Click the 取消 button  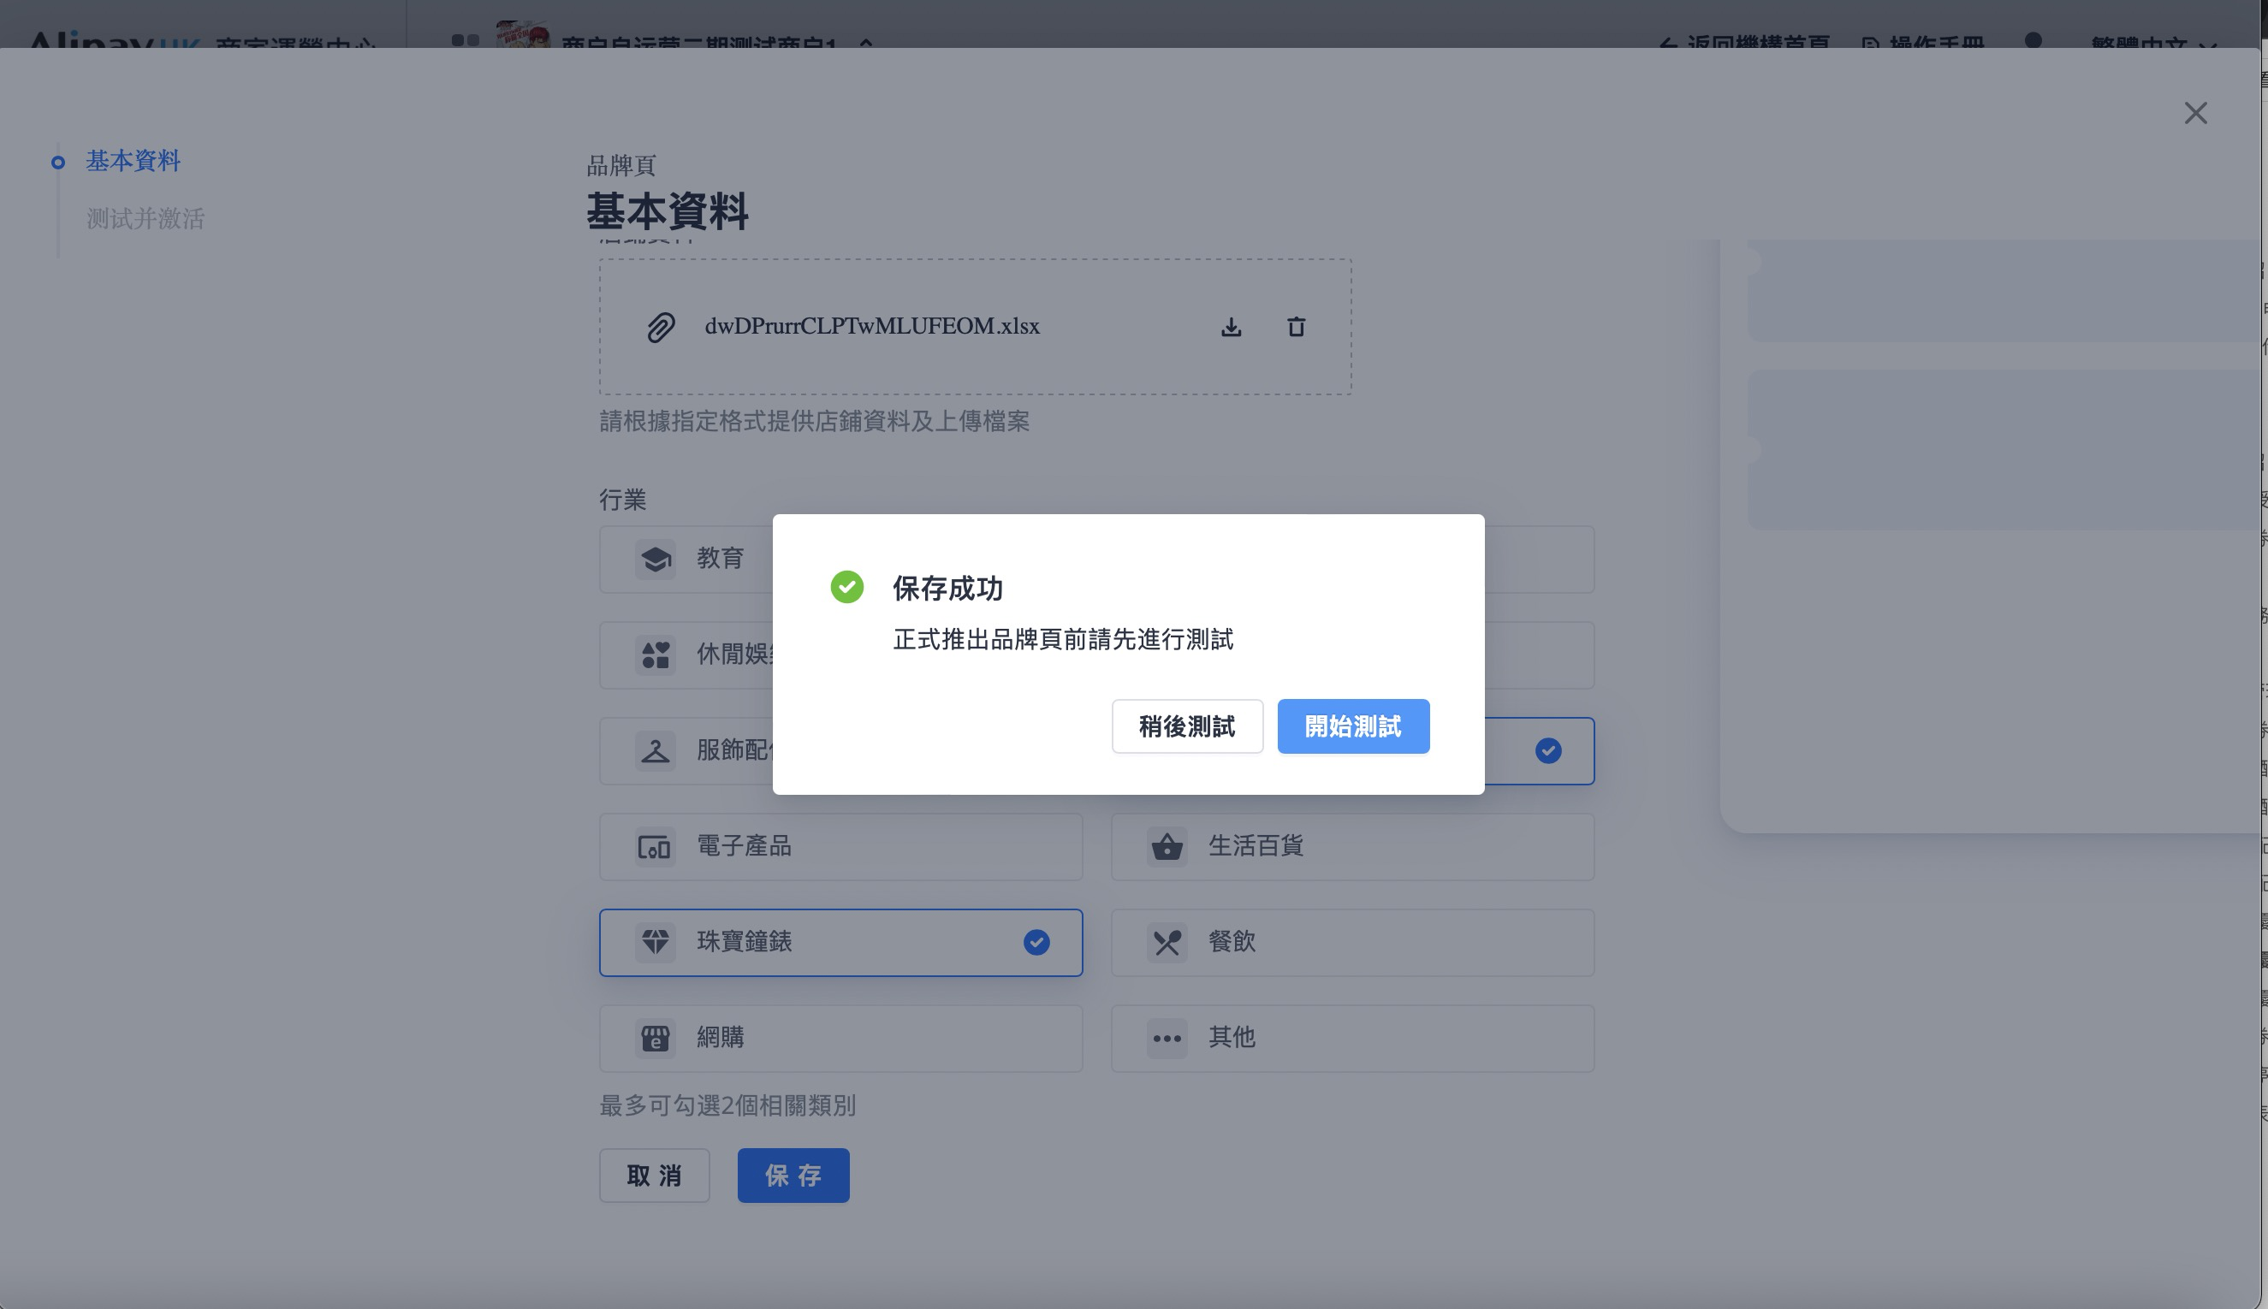655,1175
